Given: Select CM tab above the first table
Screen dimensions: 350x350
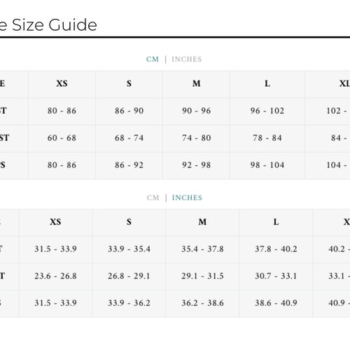Looking at the screenshot, I should pyautogui.click(x=153, y=59).
